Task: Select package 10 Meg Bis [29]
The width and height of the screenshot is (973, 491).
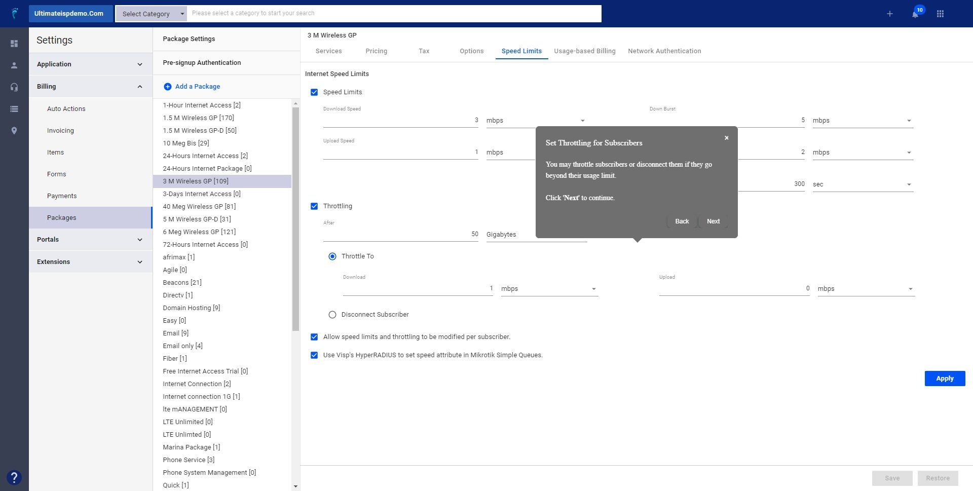Action: [222, 143]
